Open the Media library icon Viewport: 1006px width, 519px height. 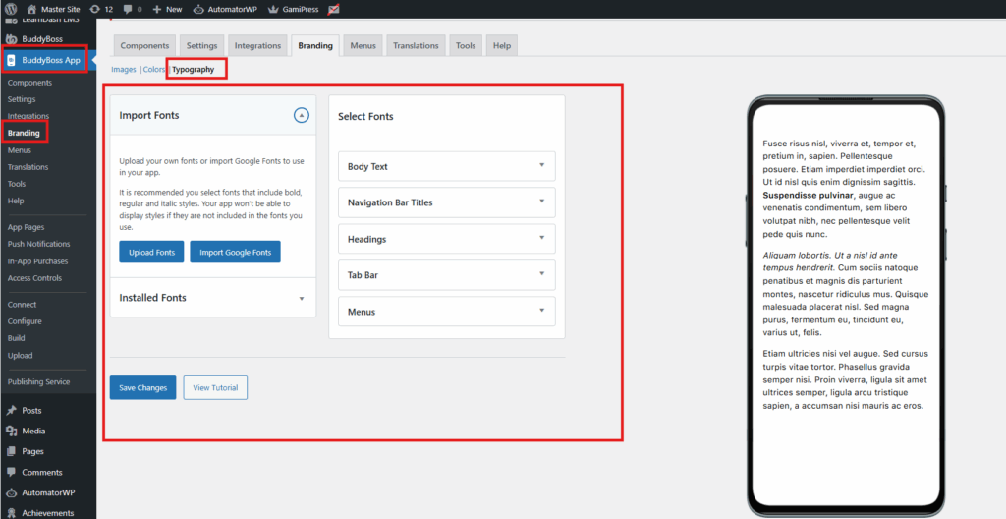click(11, 431)
